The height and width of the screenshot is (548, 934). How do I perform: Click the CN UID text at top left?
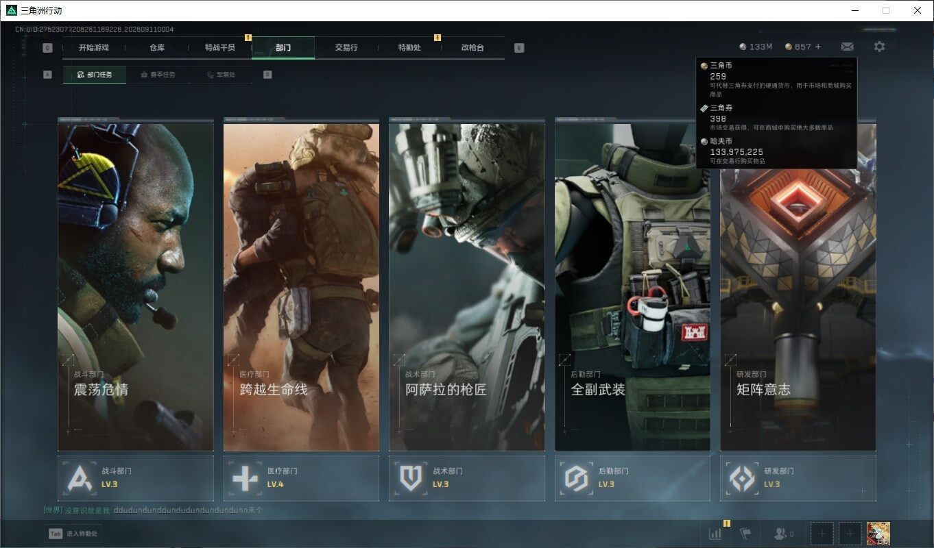(x=95, y=29)
